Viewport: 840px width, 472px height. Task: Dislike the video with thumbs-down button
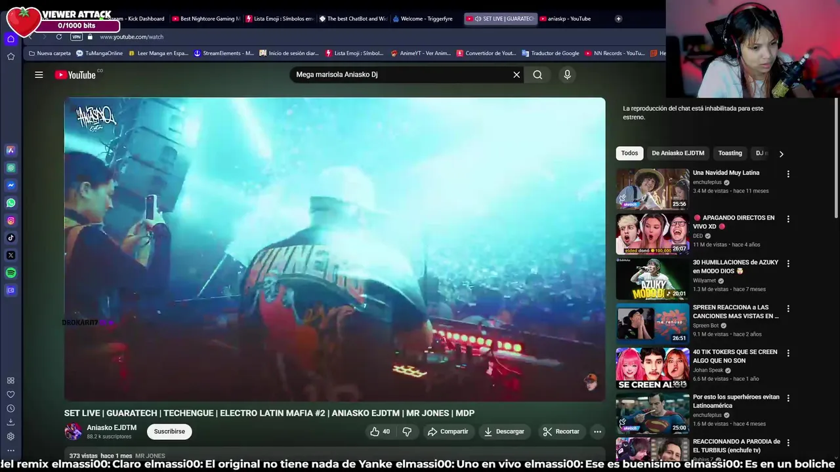[x=407, y=431]
